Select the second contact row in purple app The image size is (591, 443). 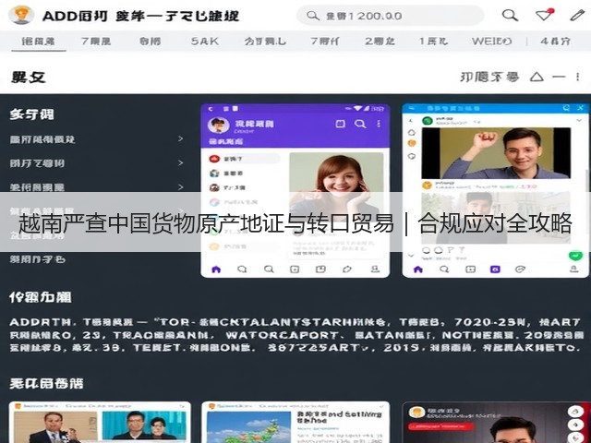[x=243, y=173]
